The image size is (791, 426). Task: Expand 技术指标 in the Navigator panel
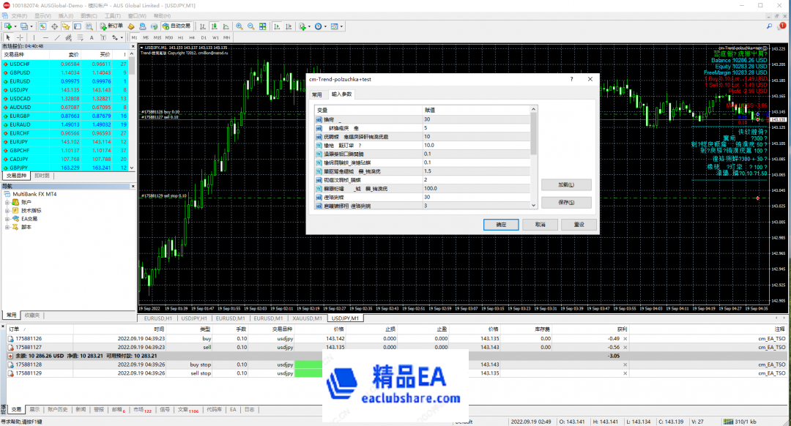pos(7,211)
